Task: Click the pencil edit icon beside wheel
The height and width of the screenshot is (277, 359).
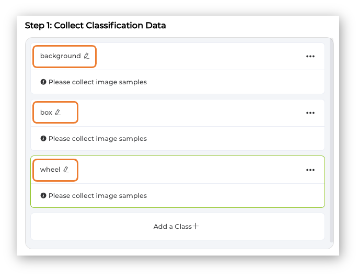Action: pos(66,170)
